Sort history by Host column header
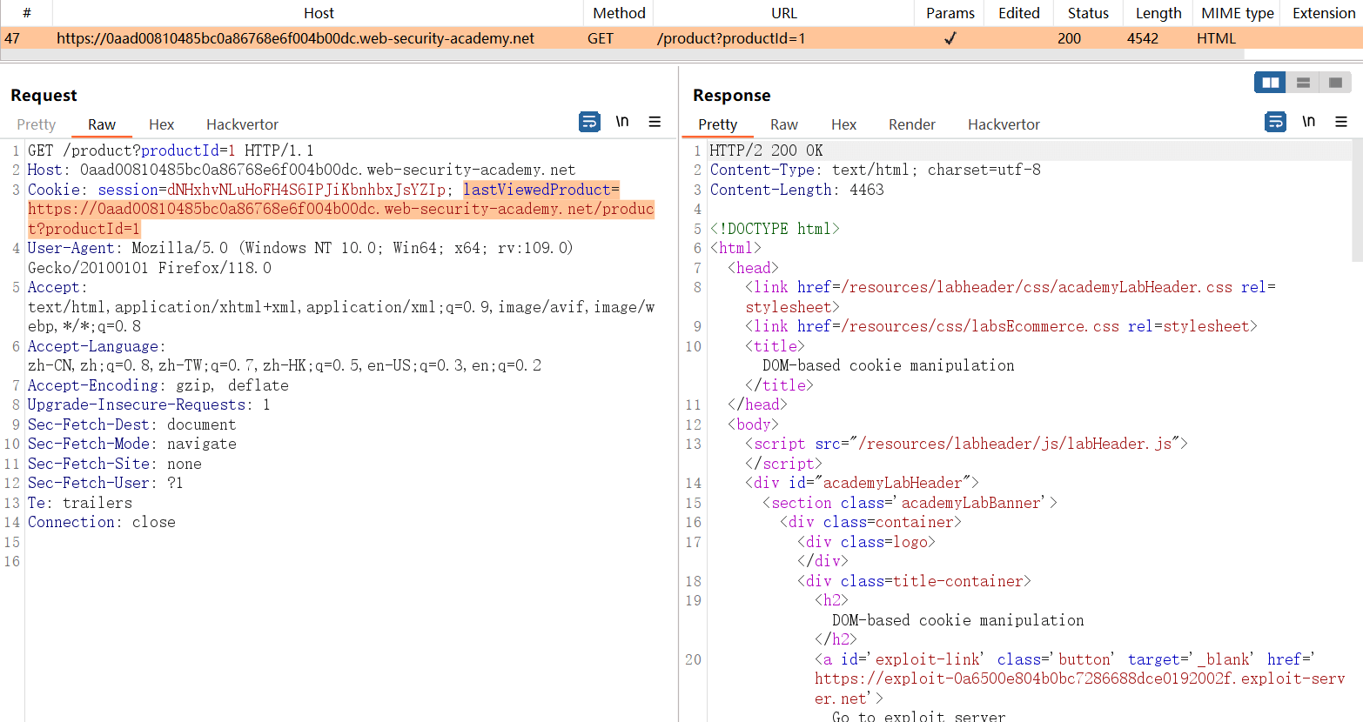This screenshot has height=722, width=1363. (319, 13)
